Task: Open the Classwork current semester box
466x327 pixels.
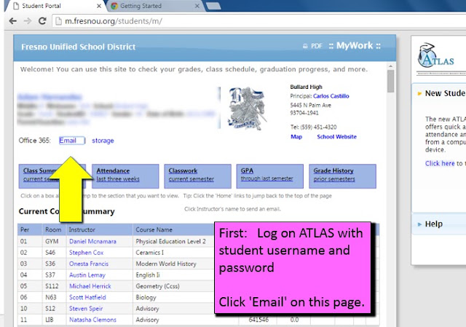Action: [197, 176]
